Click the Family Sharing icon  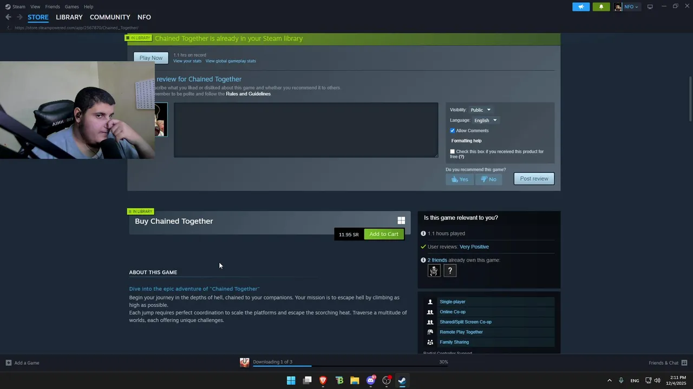click(430, 342)
